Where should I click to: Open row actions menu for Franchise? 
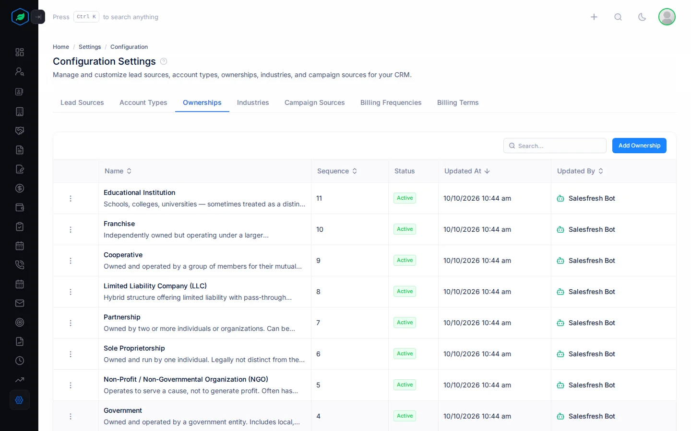coord(71,229)
